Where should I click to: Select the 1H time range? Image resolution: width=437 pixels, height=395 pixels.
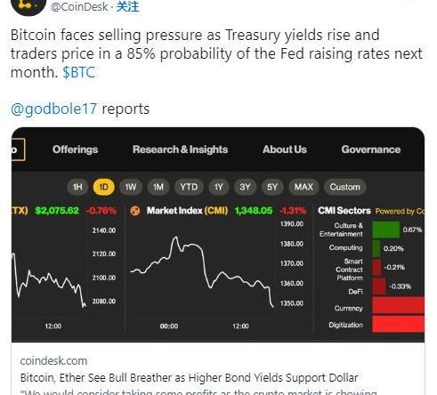click(x=77, y=187)
